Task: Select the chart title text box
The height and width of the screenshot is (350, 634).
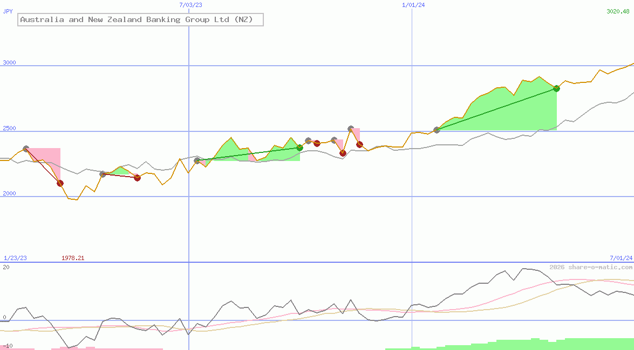Action: 140,19
